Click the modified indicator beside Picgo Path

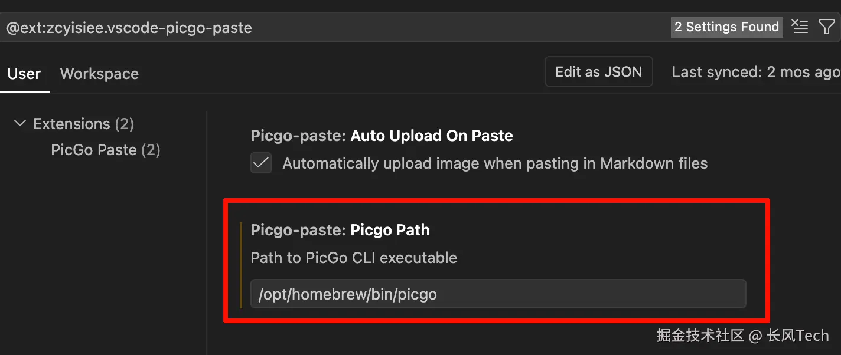242,265
